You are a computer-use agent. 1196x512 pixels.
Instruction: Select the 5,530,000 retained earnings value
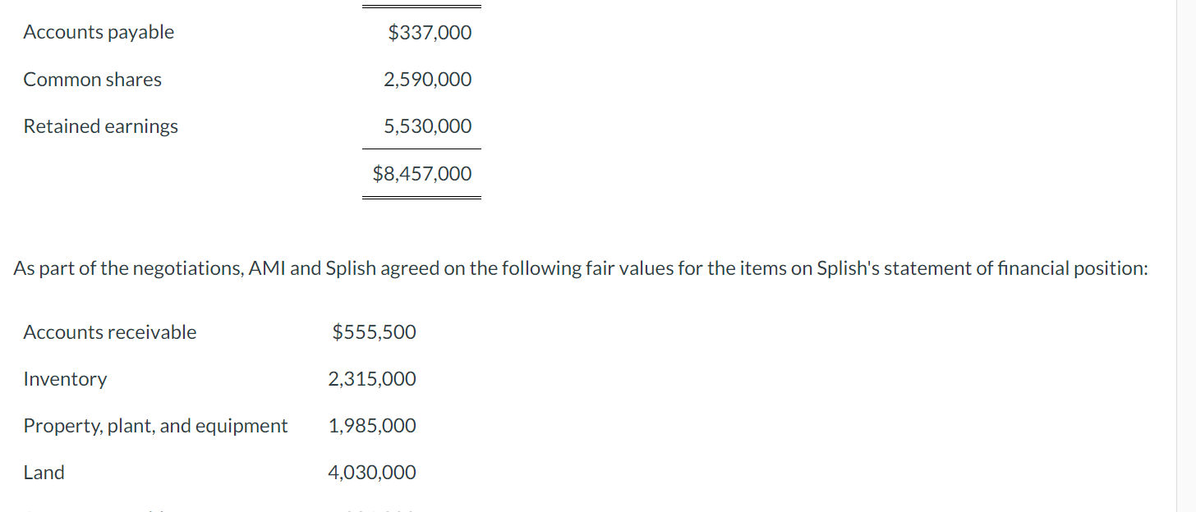coord(428,126)
